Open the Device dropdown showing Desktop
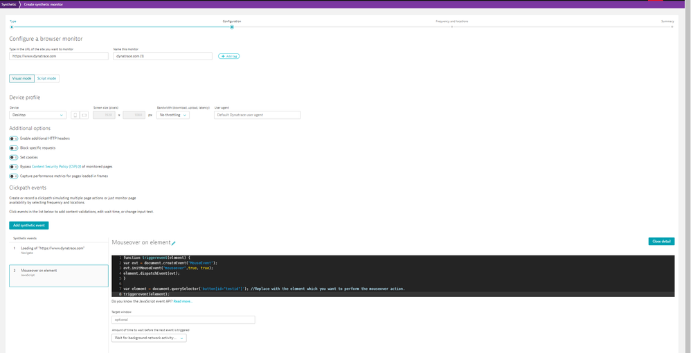Screen dimensions: 691x353 click(37, 115)
